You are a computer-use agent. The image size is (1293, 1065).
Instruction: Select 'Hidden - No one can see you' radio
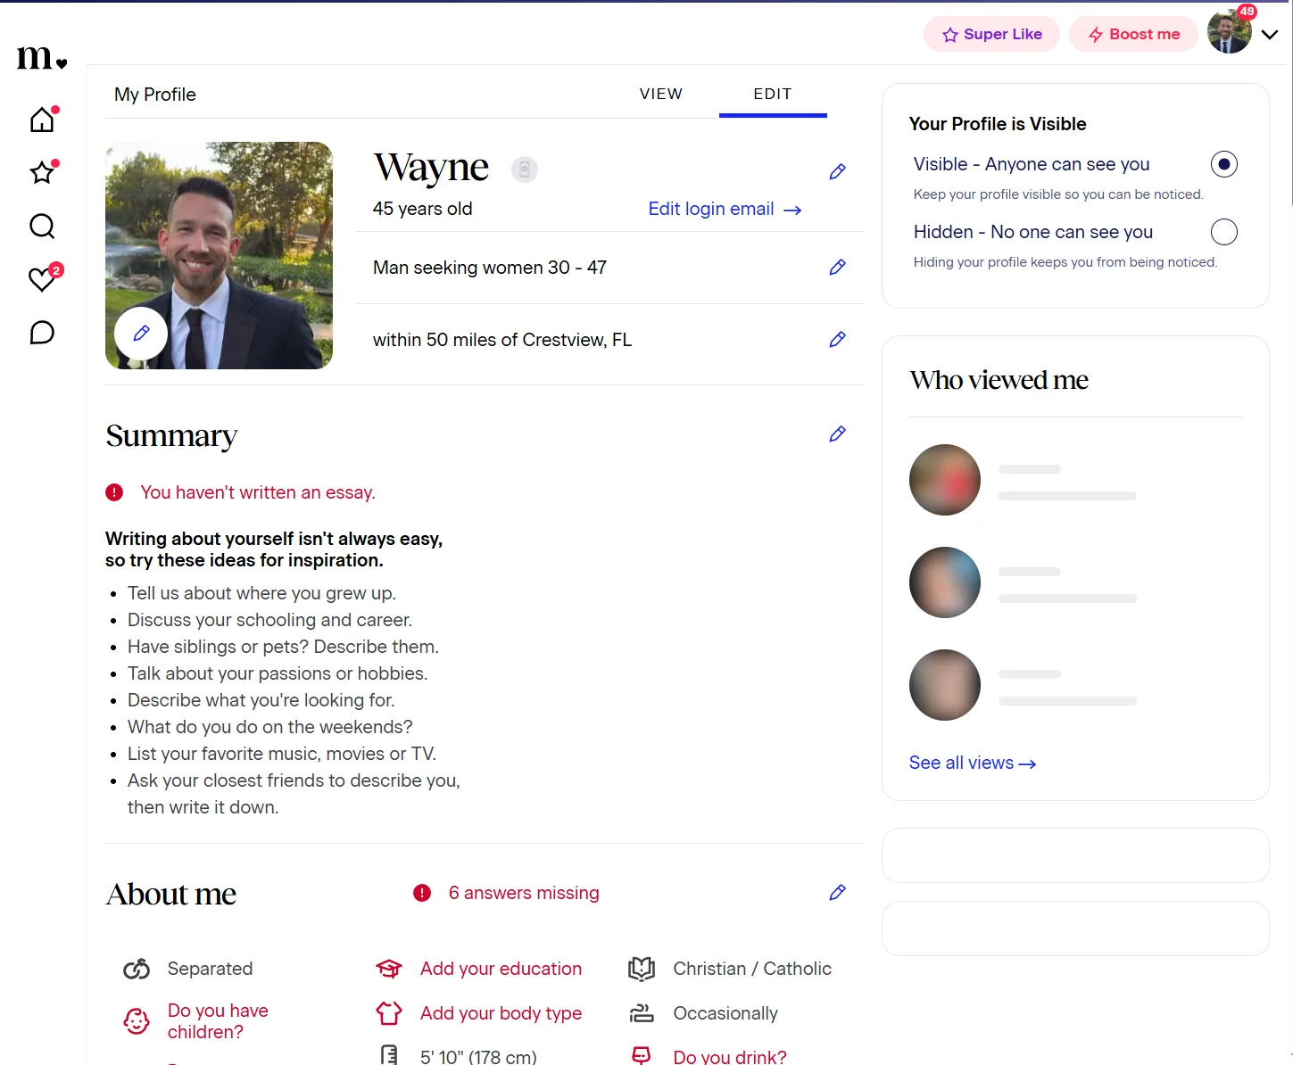coord(1223,232)
